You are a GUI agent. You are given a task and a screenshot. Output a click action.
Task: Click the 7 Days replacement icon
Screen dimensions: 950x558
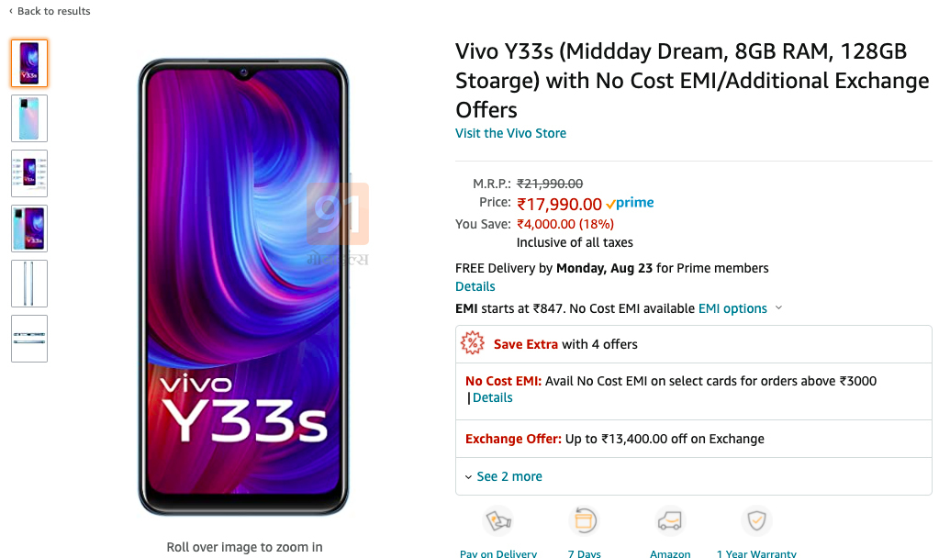[585, 520]
